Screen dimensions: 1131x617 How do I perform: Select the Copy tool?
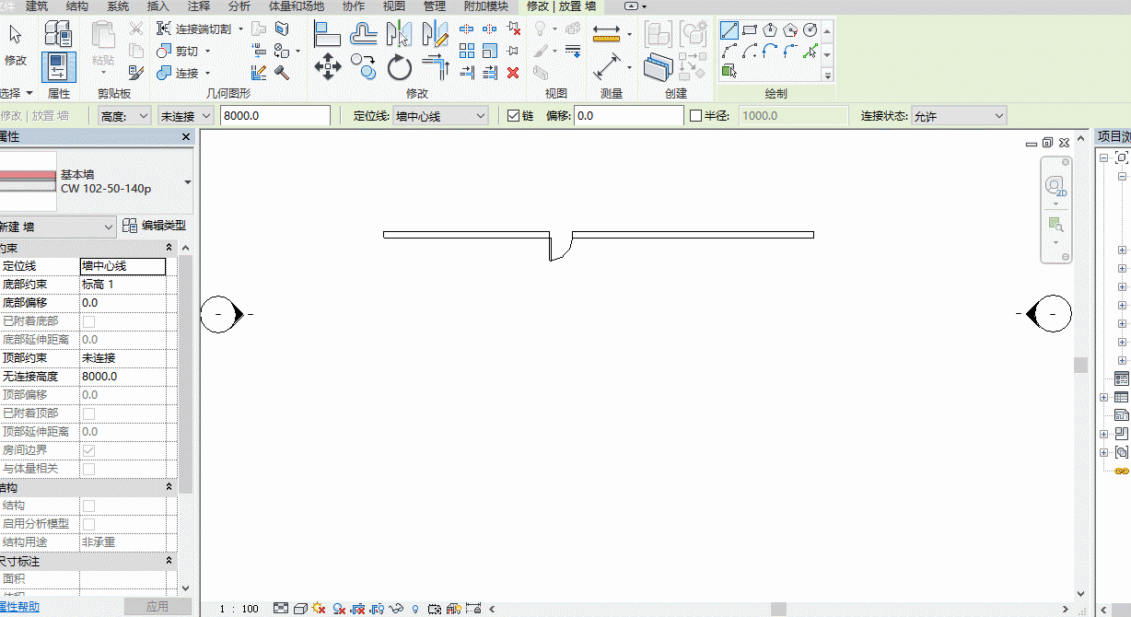click(x=365, y=66)
